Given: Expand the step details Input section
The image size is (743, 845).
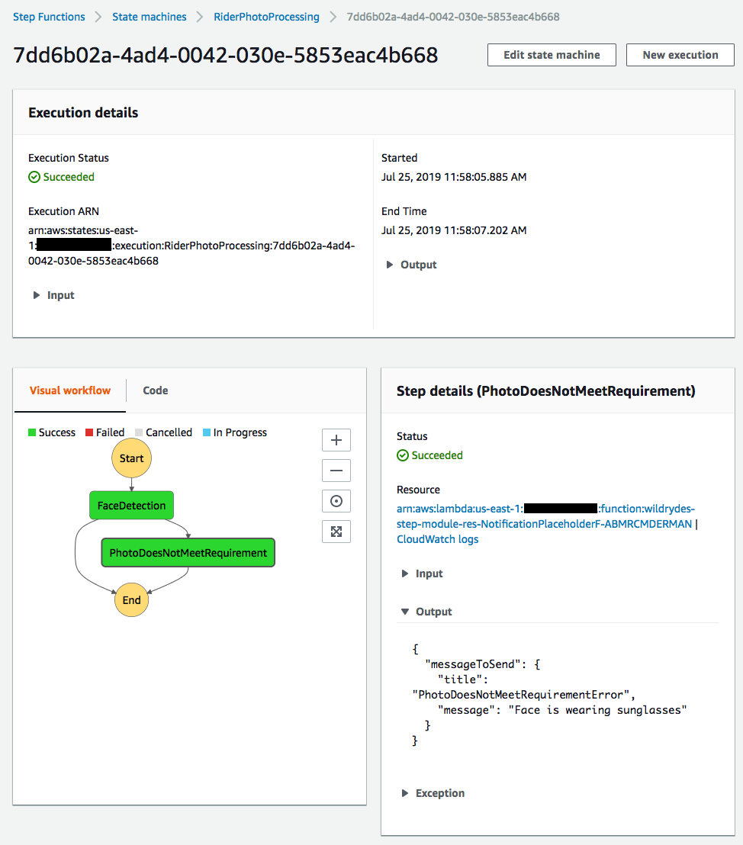Looking at the screenshot, I should [x=422, y=574].
